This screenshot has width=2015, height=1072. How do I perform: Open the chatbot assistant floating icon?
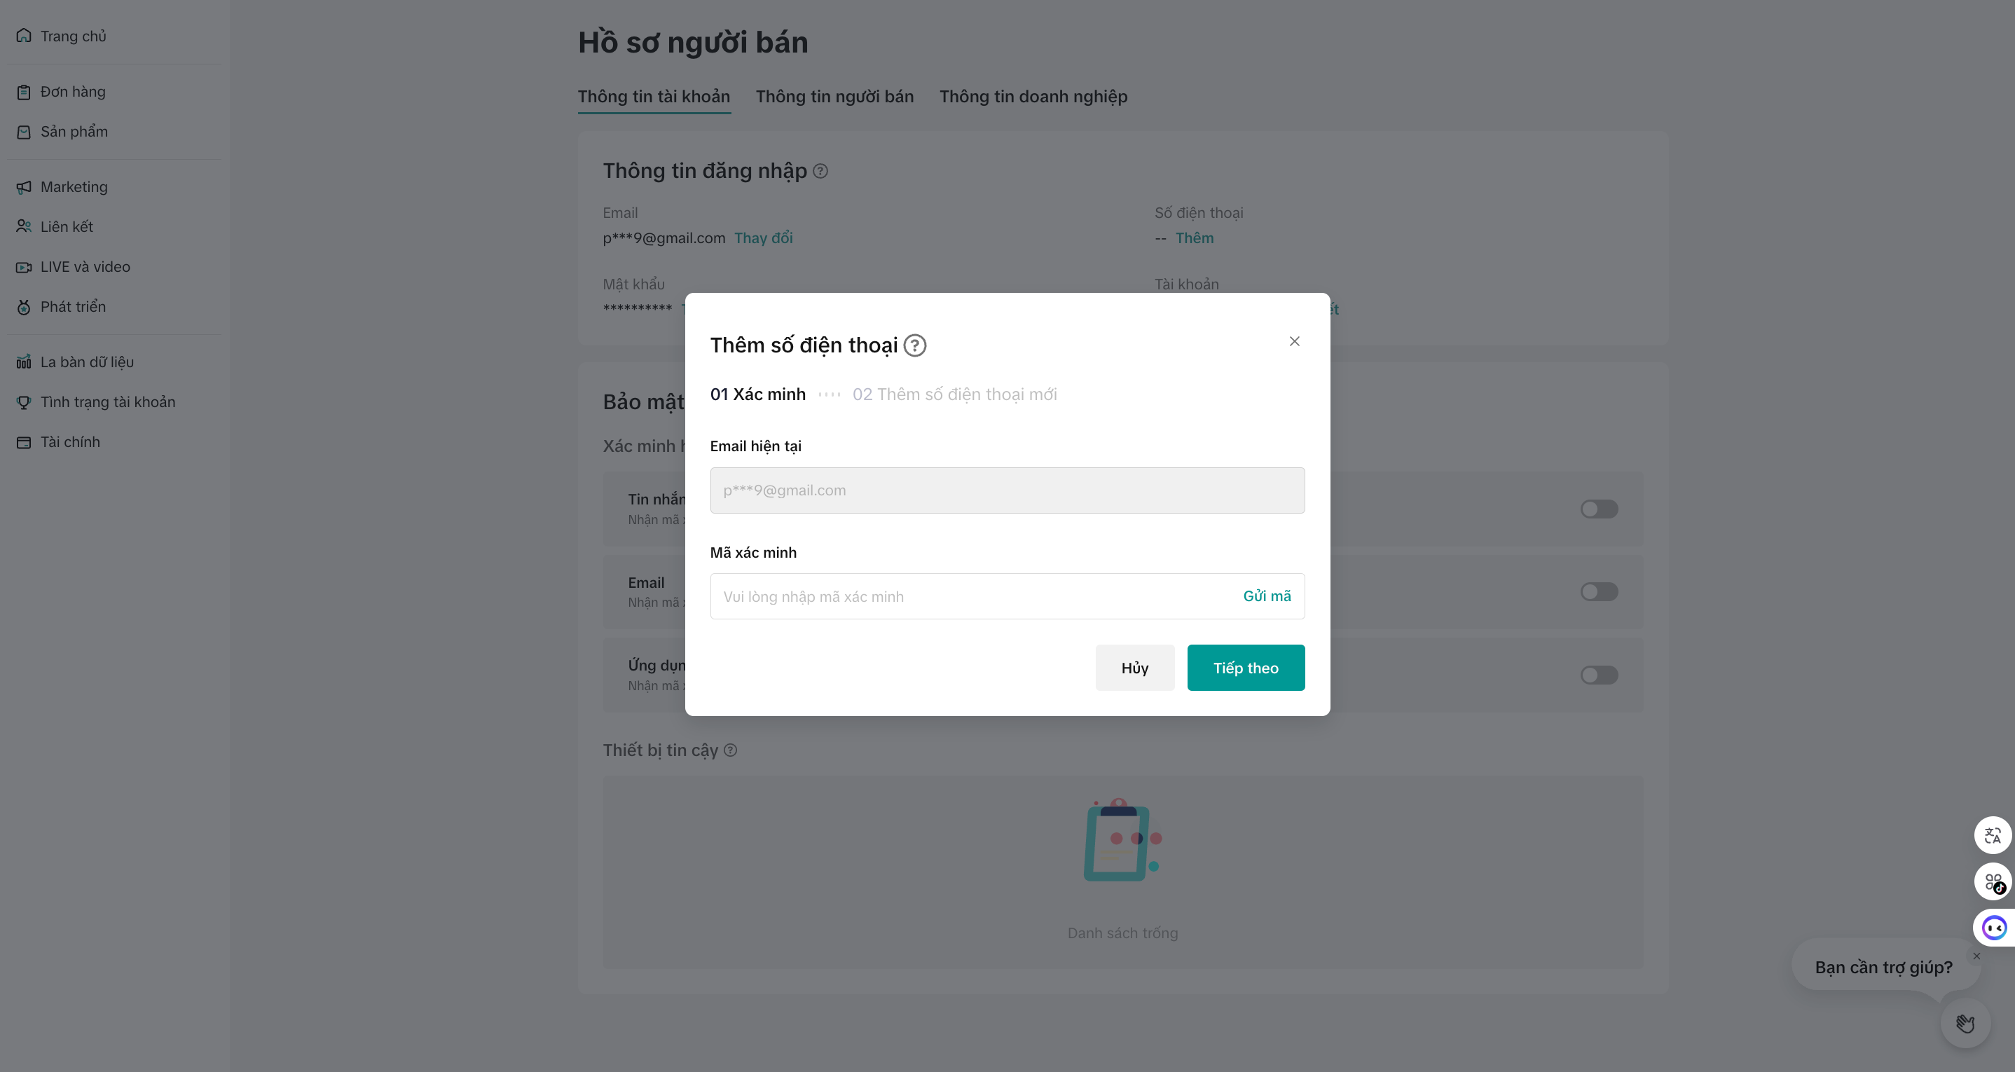tap(1994, 928)
